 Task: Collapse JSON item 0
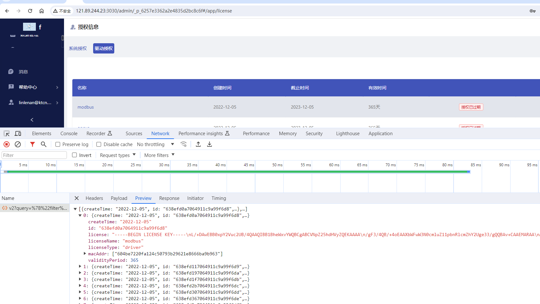80,216
